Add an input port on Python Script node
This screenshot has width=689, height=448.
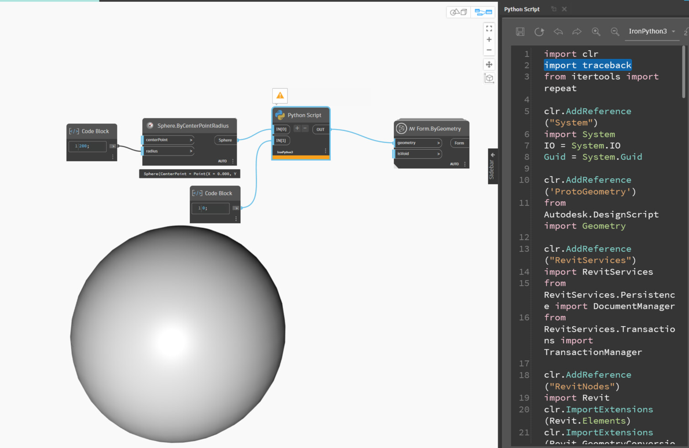(297, 129)
